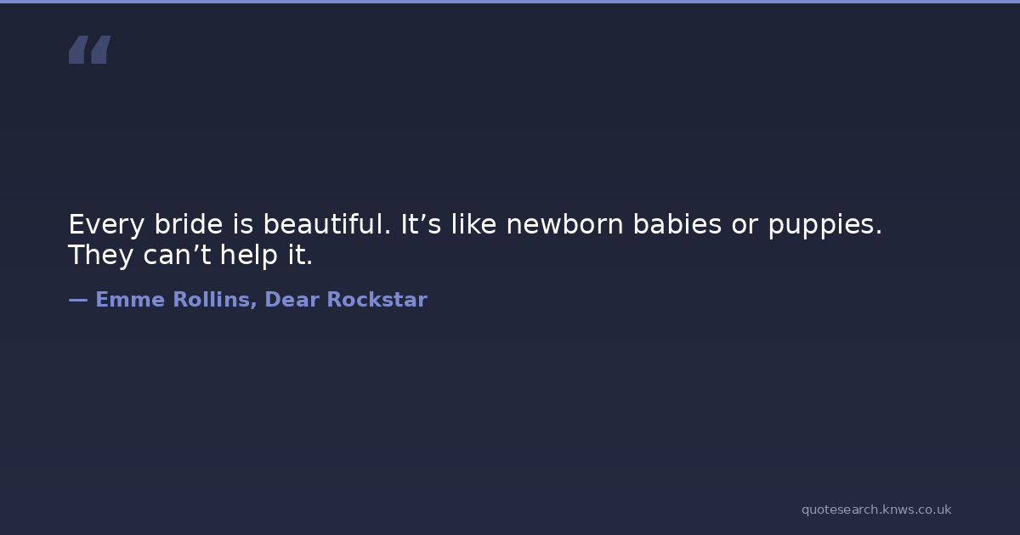Click the word "beautiful" in the quote
1020x535 pixels.
click(326, 225)
